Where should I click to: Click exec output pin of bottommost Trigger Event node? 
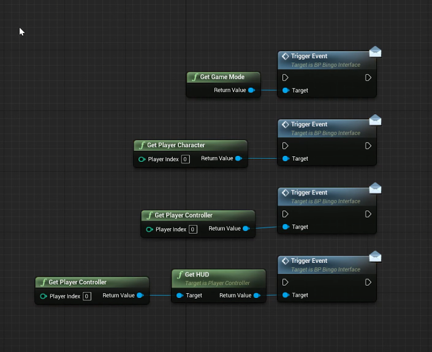[368, 283]
